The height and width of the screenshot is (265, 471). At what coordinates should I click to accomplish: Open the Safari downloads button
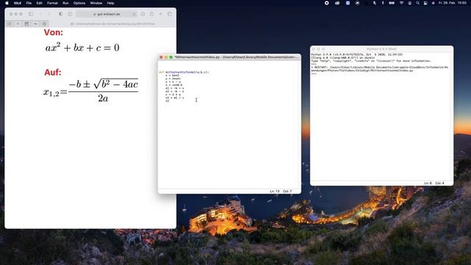click(x=143, y=14)
